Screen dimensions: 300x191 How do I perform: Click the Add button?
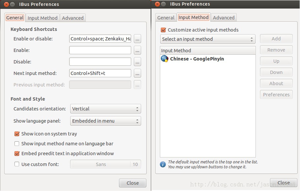point(276,38)
